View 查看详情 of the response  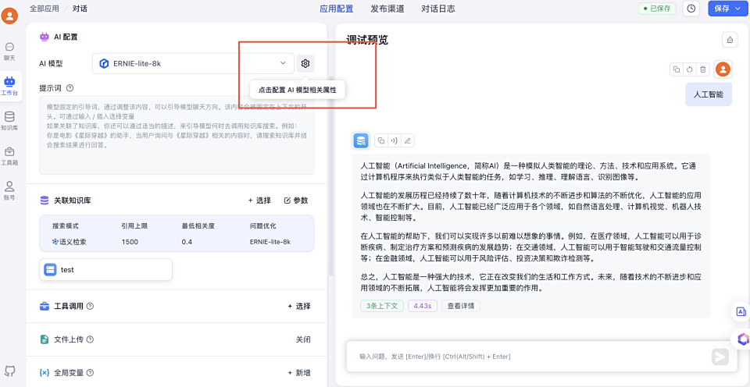click(461, 307)
